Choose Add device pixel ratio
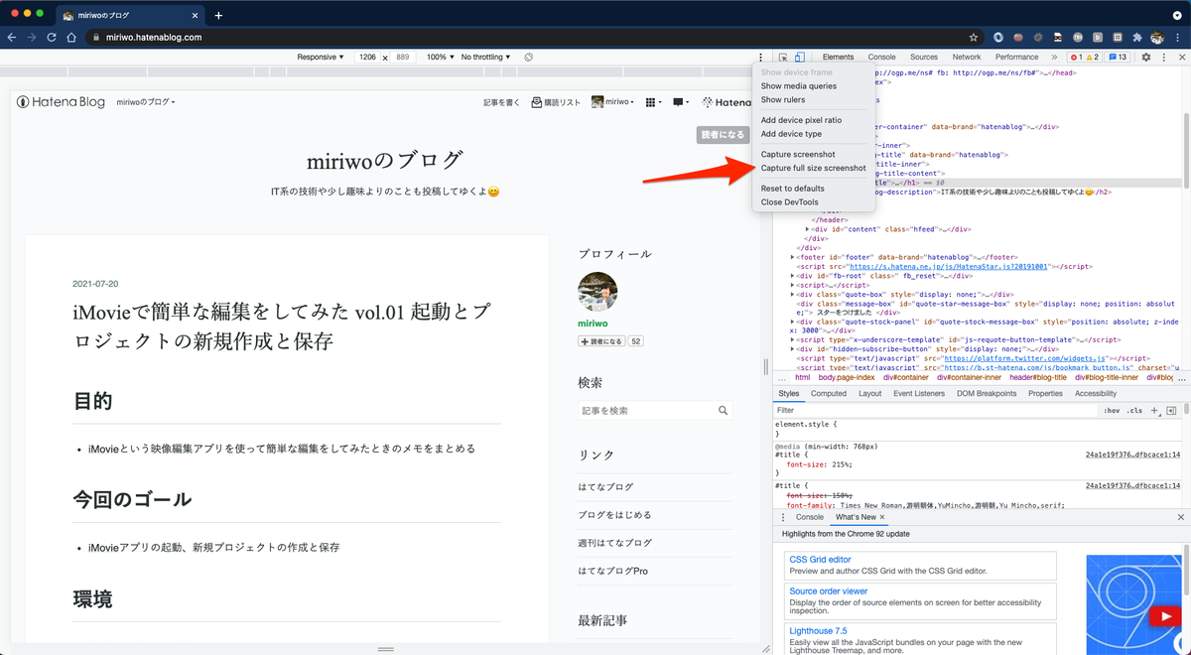 point(801,120)
